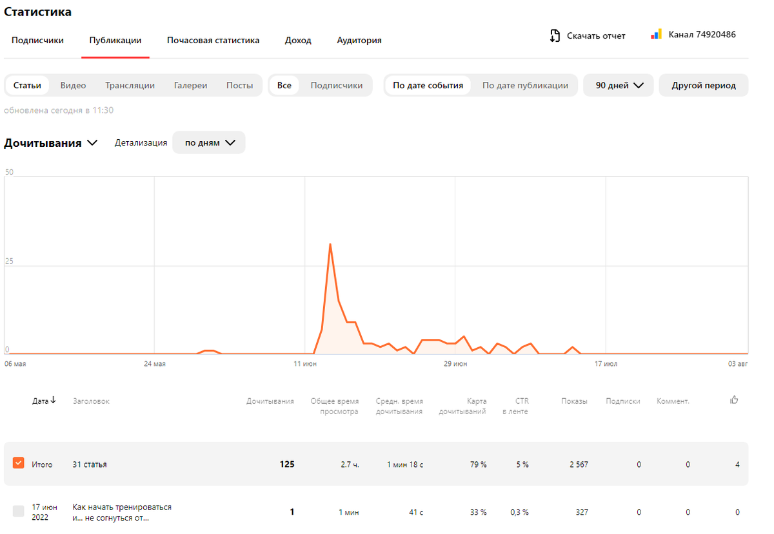Open the Публикации statistics tab

115,40
